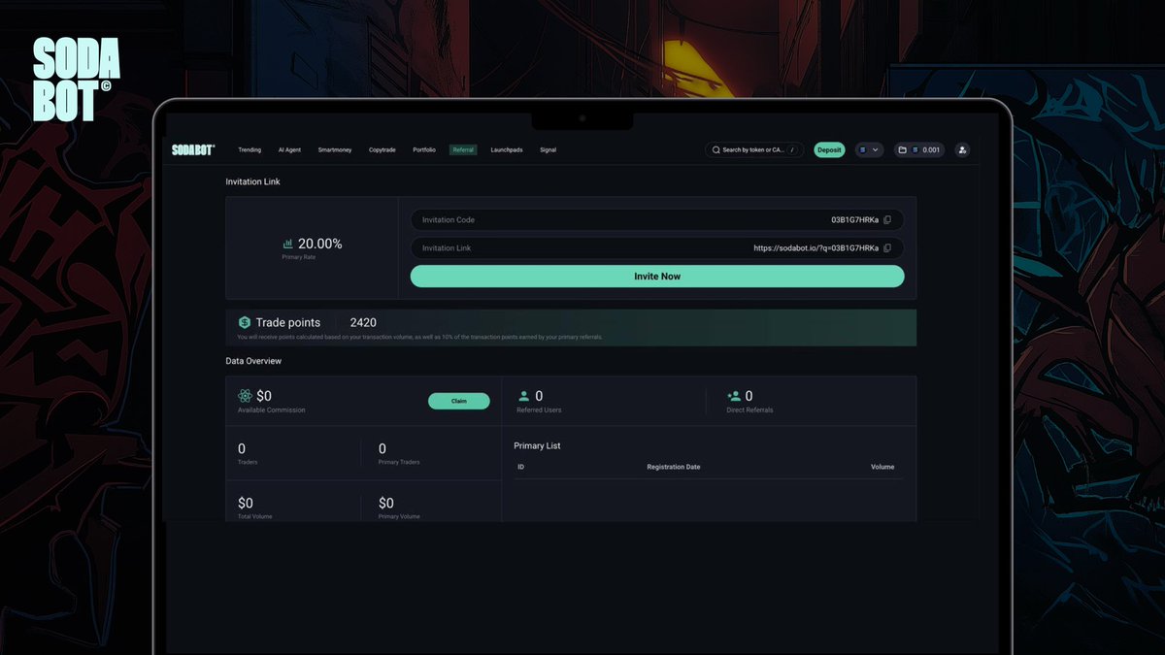Copy the invitation code 03B1G7HRKa
Screen dimensions: 1165x655
pos(887,220)
